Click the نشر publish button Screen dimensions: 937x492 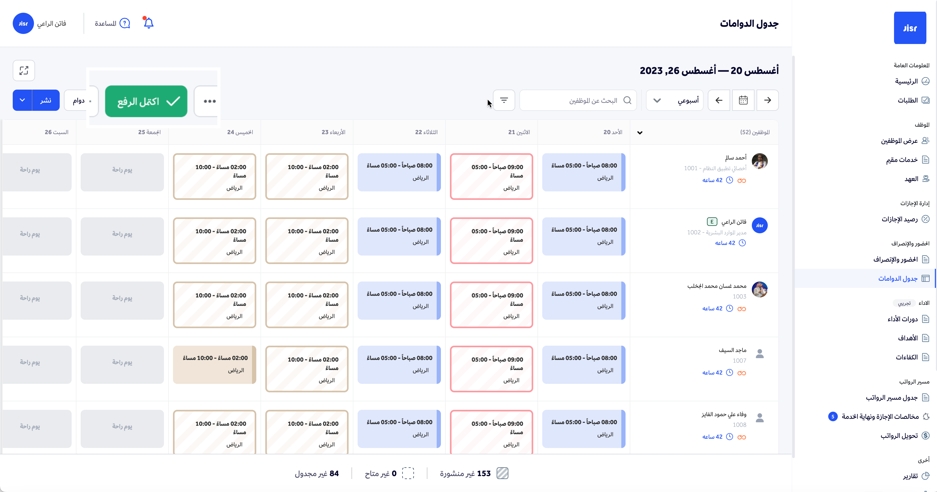46,100
